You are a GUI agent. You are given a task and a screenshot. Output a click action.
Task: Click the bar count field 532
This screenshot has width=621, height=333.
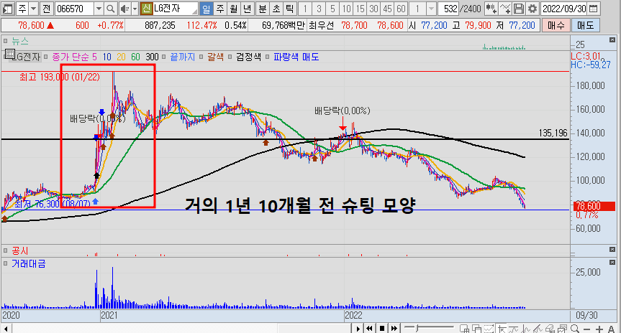448,9
